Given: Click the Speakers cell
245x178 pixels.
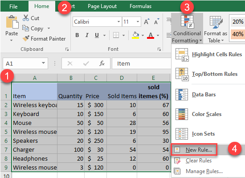Looking at the screenshot, I should (35, 141).
